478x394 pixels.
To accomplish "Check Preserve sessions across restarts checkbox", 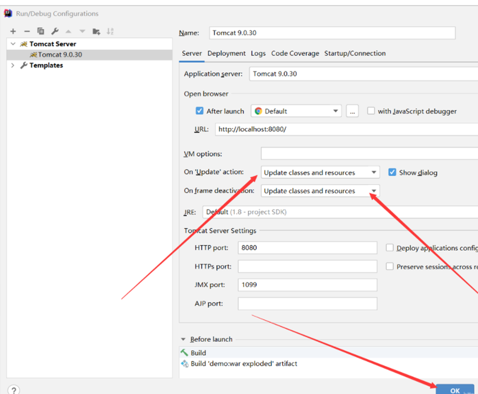I will pos(389,266).
